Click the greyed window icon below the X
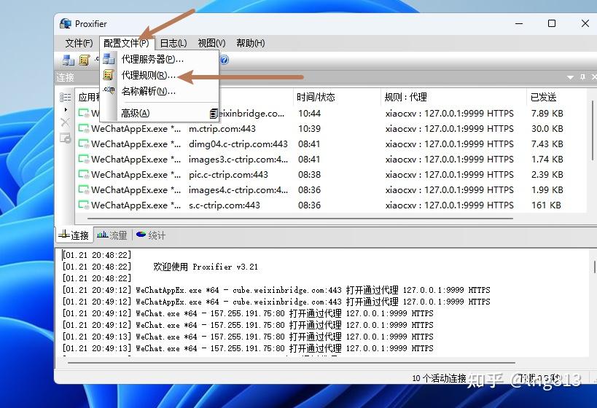597x408 pixels. click(x=66, y=138)
